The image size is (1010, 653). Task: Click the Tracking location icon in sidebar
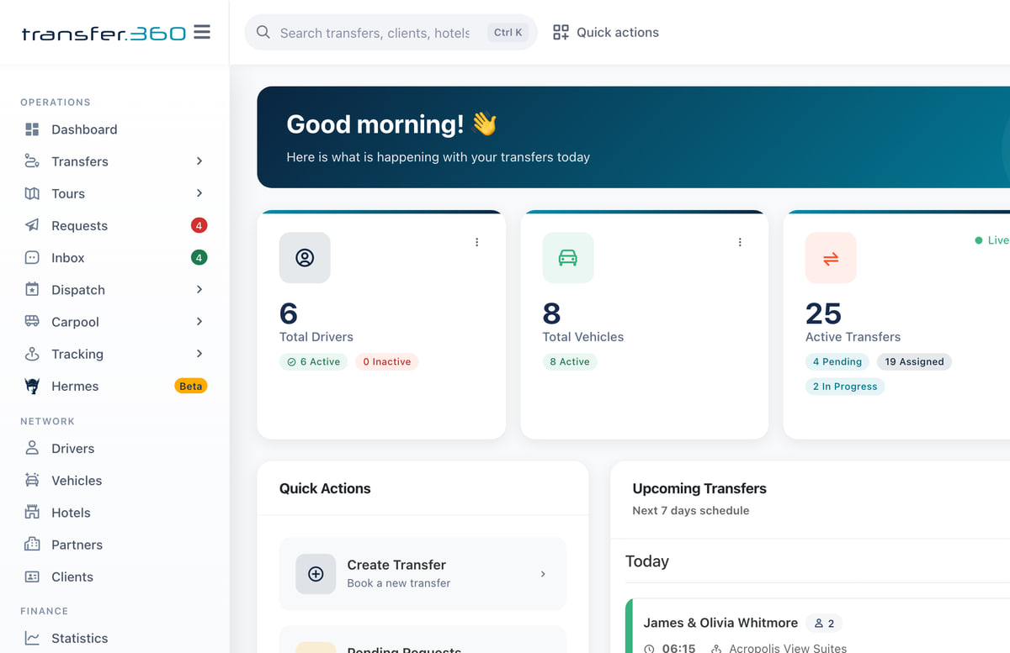32,354
